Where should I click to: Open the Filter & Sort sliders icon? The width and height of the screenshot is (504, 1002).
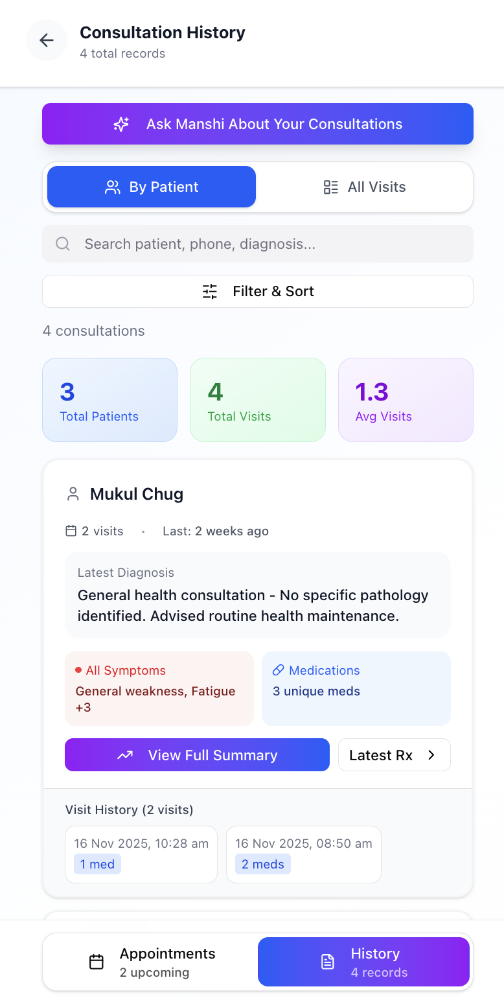point(209,292)
